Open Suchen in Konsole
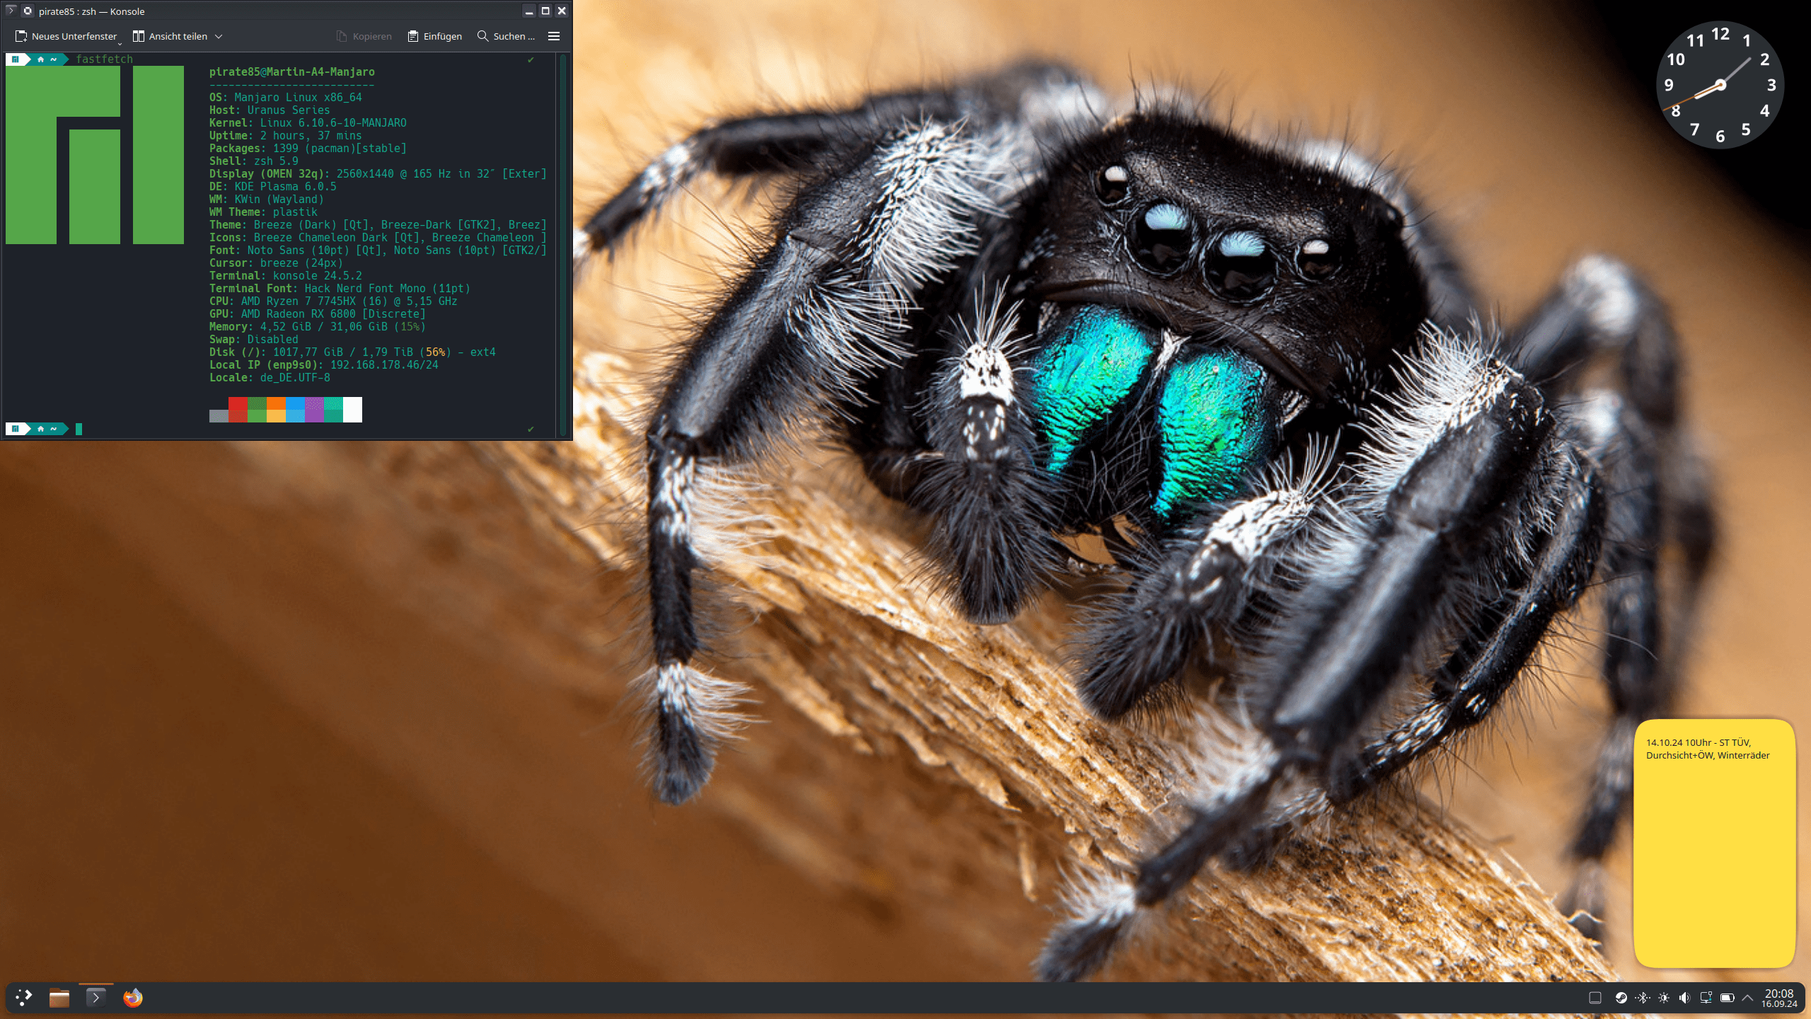Screen dimensions: 1811x1019 (506, 36)
